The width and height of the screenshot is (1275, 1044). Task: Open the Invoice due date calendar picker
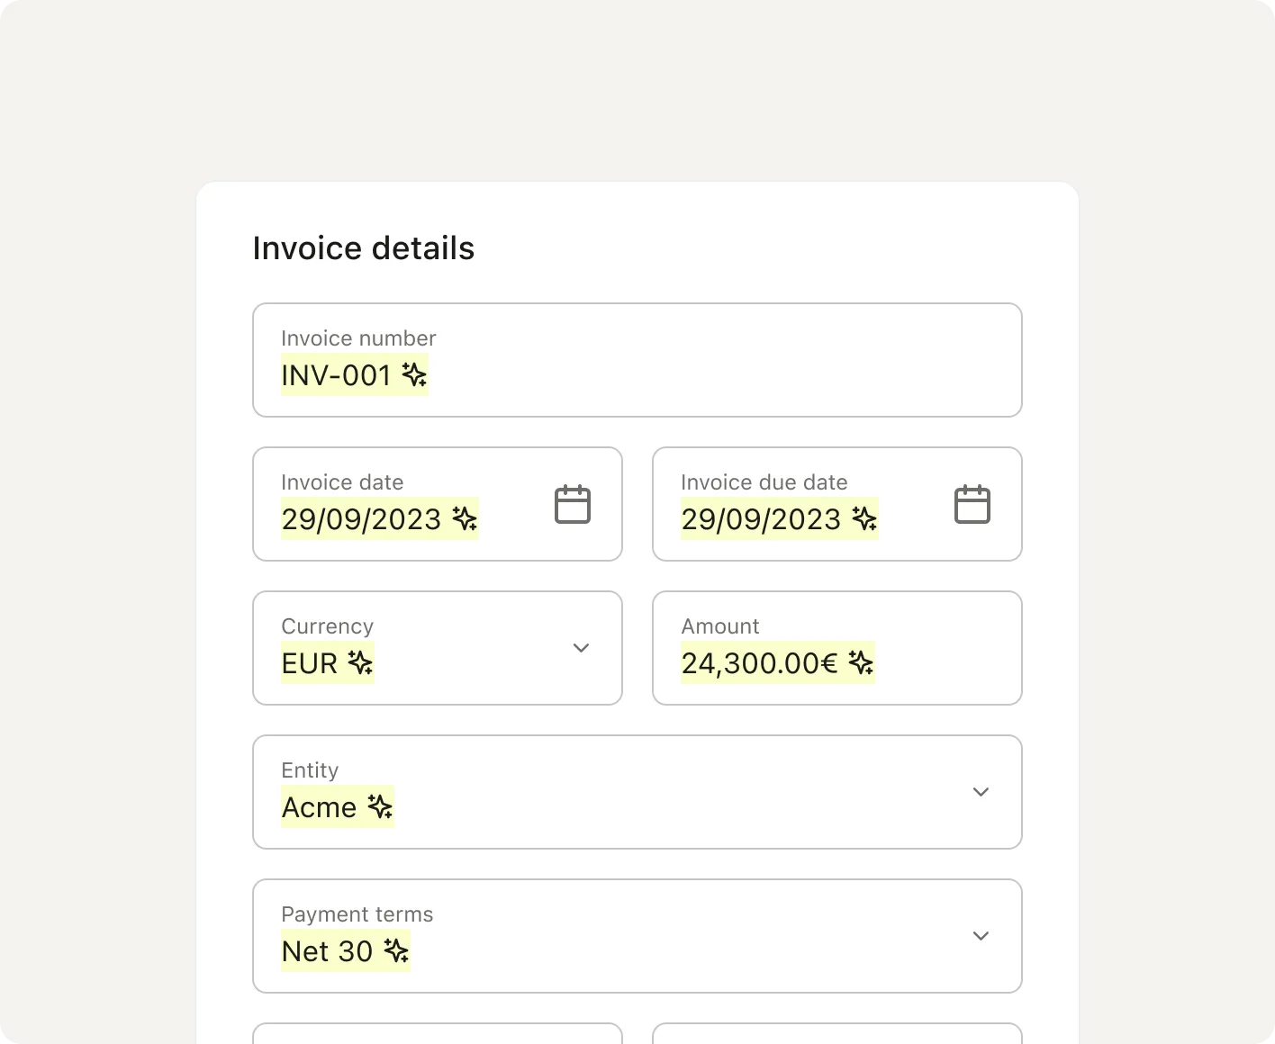coord(972,504)
